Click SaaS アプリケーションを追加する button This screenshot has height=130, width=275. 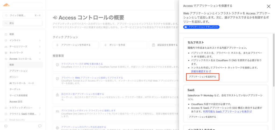202,117
